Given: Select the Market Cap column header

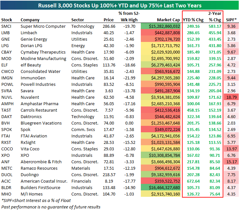Looking at the screenshot, I should point(168,20).
